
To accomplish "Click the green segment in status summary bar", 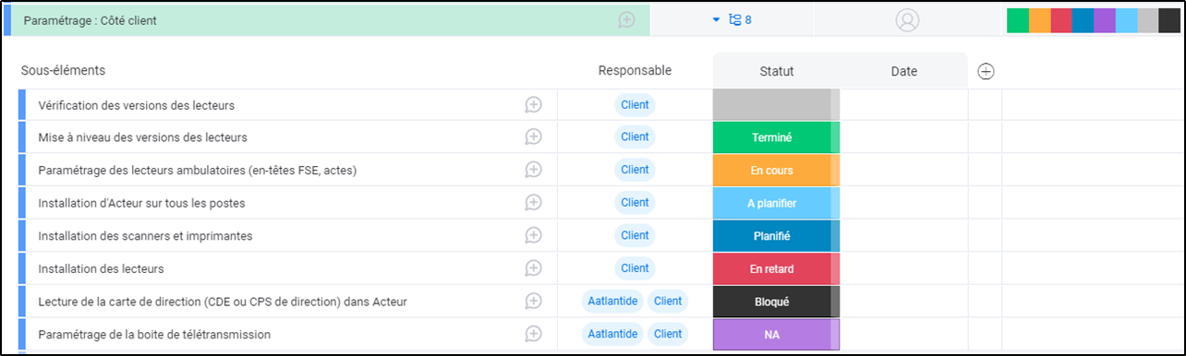I will (x=1018, y=20).
